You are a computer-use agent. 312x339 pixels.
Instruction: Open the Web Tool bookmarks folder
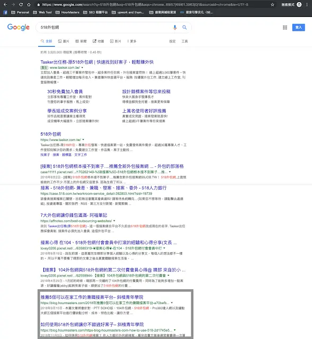click(42, 12)
